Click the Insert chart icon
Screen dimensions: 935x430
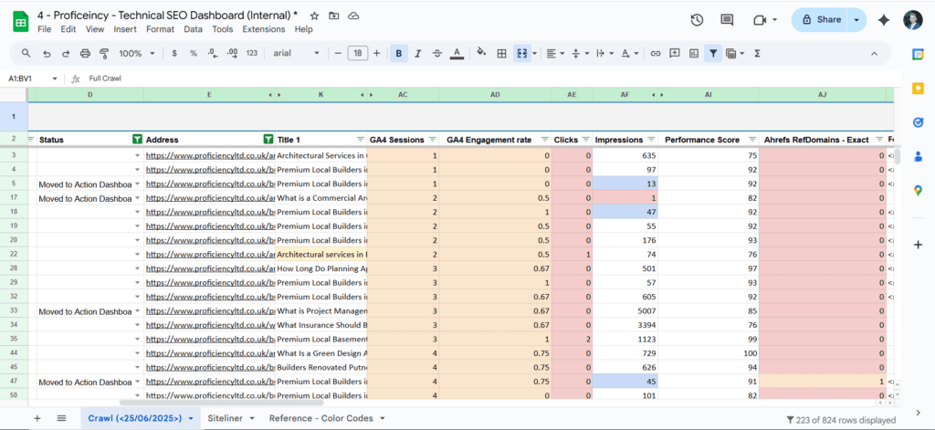click(x=694, y=54)
